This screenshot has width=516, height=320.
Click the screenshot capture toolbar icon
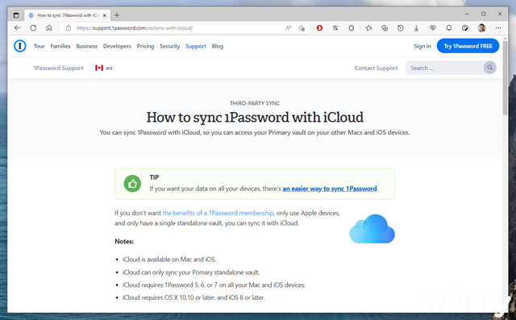click(x=465, y=28)
